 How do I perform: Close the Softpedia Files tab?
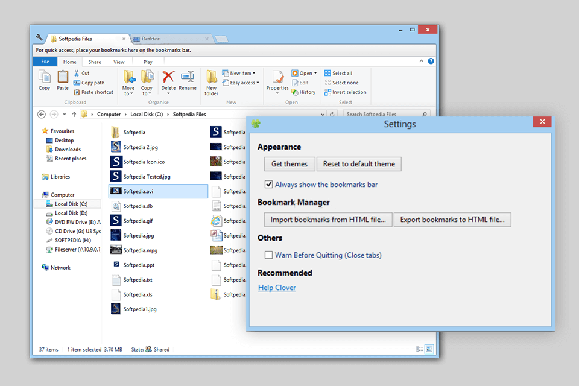[124, 39]
